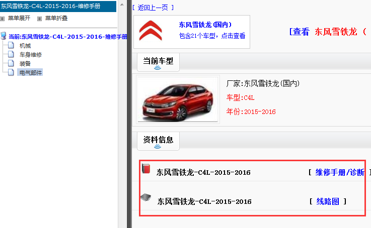
Task: Click the 资料信息 section tab
Action: tap(158, 141)
